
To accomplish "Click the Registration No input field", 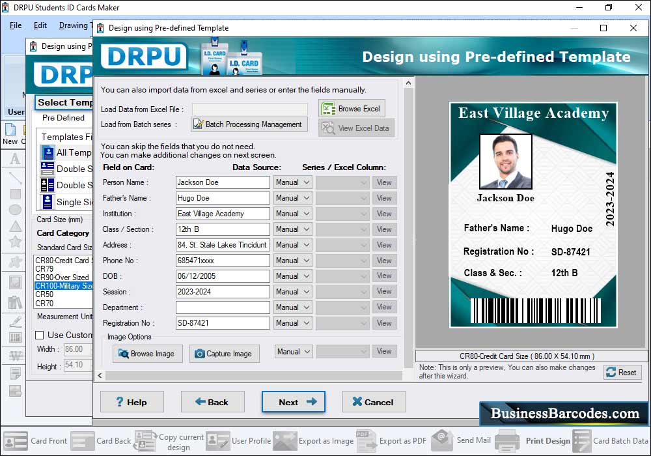I will pos(223,323).
